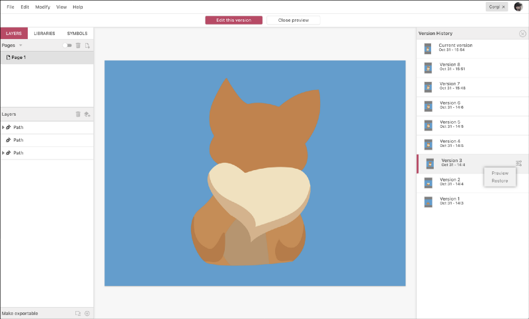Image resolution: width=529 pixels, height=319 pixels.
Task: Click the Edit this version button
Action: [x=233, y=20]
